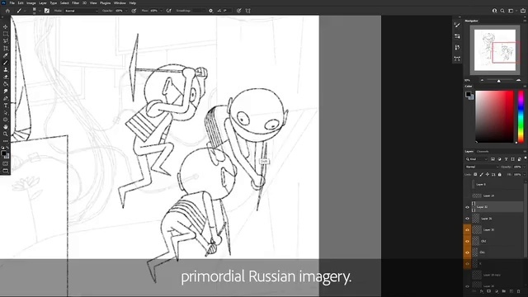Toggle the eye on the Ch2 layer
The width and height of the screenshot is (528, 297).
coord(468,241)
